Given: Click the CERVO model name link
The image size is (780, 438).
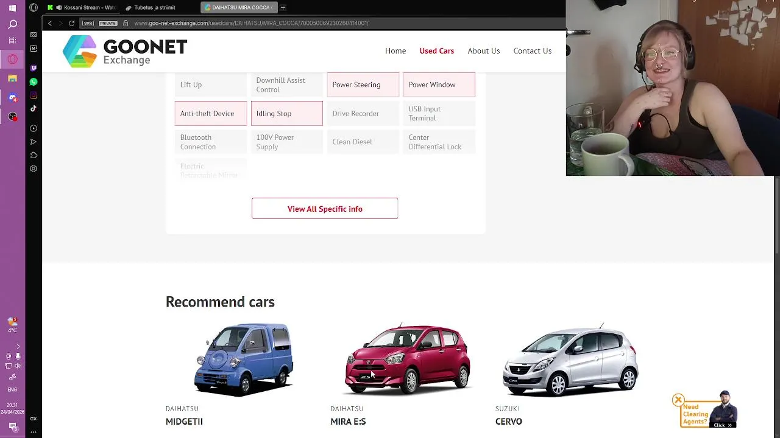Looking at the screenshot, I should (x=508, y=421).
